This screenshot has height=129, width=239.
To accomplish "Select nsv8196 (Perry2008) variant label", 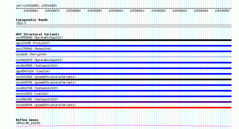I will point(31,54).
